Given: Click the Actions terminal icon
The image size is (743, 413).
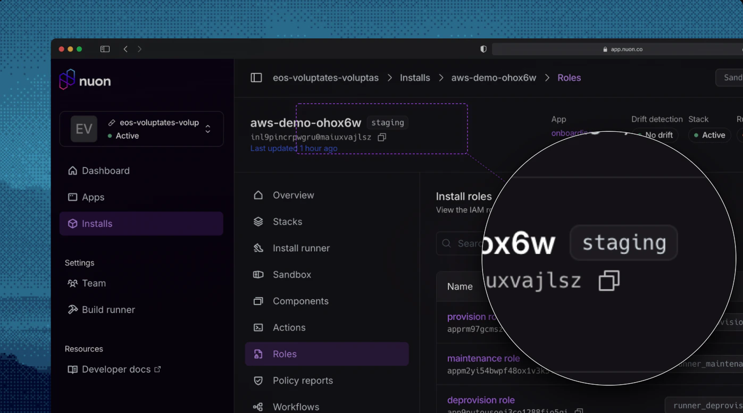Looking at the screenshot, I should (258, 328).
